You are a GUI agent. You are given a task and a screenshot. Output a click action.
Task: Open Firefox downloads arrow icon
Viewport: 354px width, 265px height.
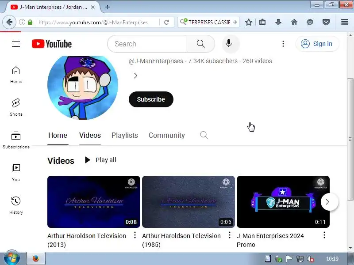click(x=278, y=23)
